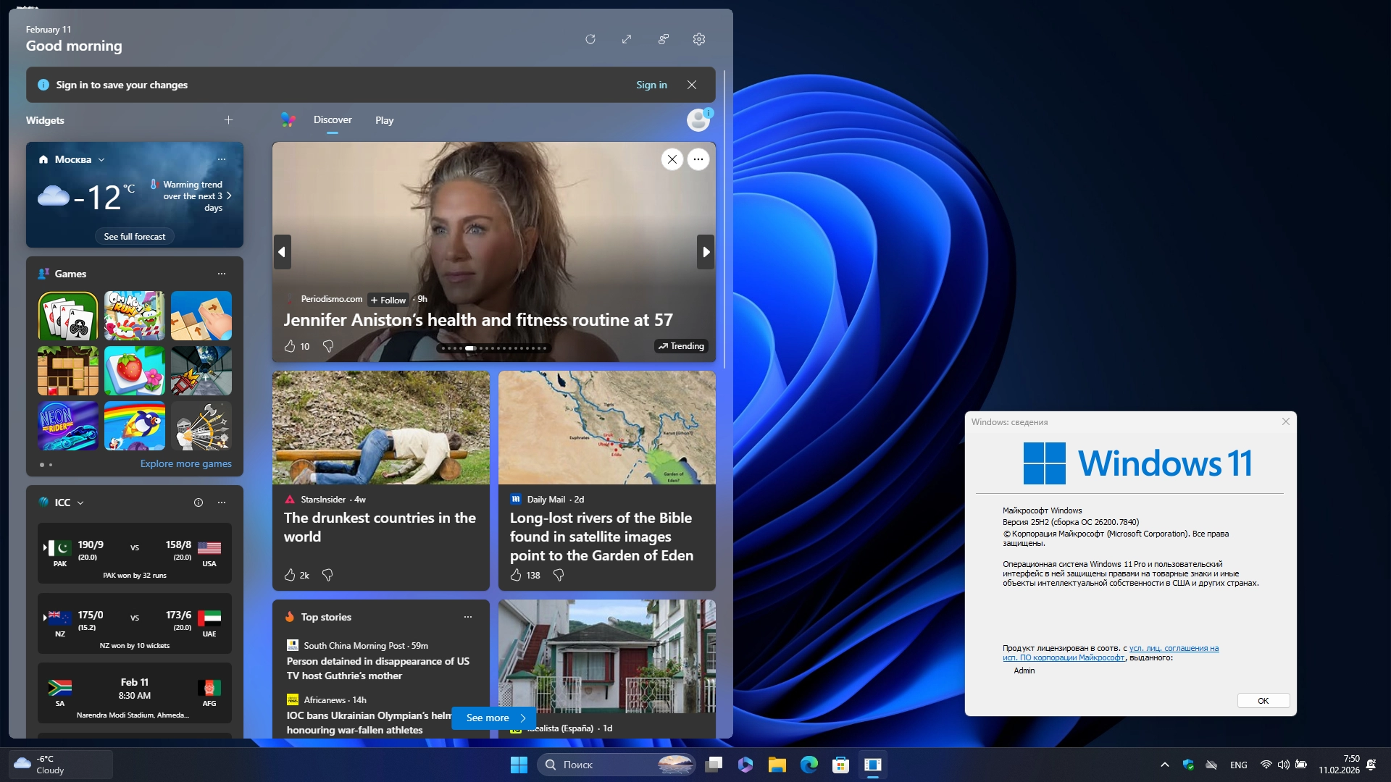This screenshot has height=782, width=1391.
Task: Open Microsoft Store taskbar icon
Action: pyautogui.click(x=840, y=765)
